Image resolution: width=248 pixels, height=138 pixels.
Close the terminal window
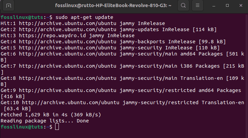pos(241,5)
